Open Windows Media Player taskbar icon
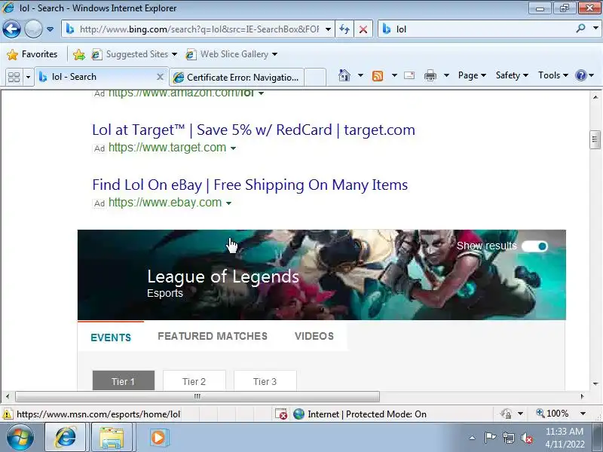This screenshot has height=452, width=603. click(x=158, y=438)
